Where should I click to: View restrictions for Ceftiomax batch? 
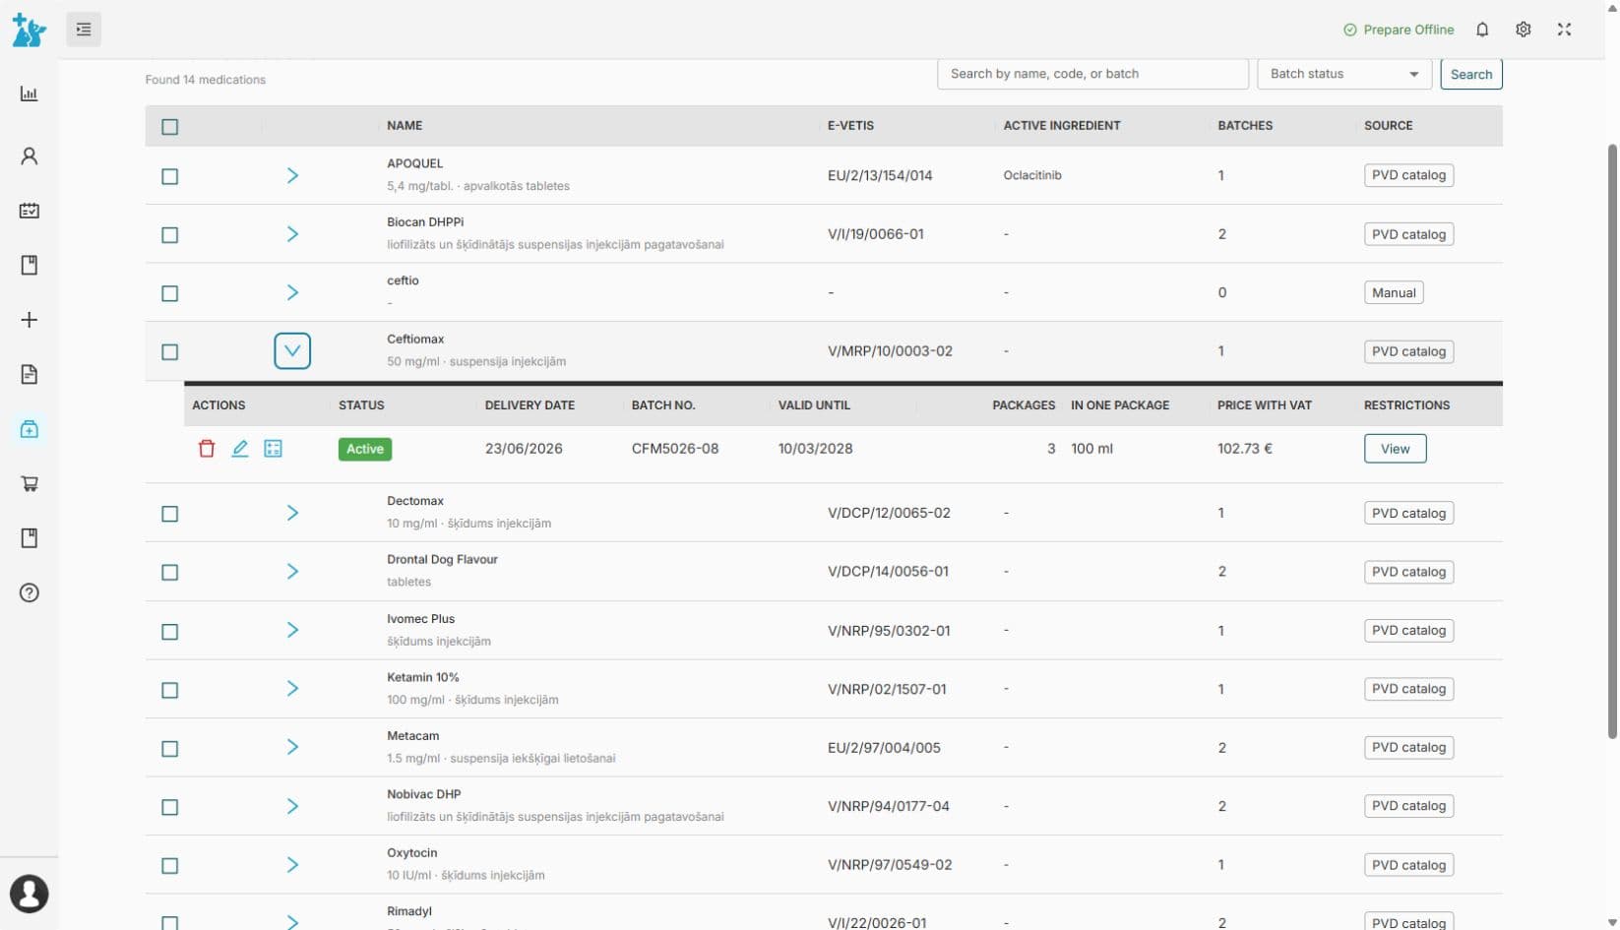pos(1395,449)
